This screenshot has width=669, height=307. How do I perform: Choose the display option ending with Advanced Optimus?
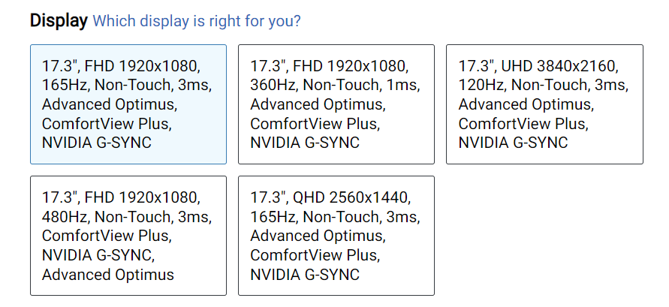[x=128, y=236]
